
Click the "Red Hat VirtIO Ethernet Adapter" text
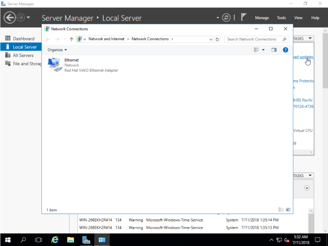tap(91, 71)
